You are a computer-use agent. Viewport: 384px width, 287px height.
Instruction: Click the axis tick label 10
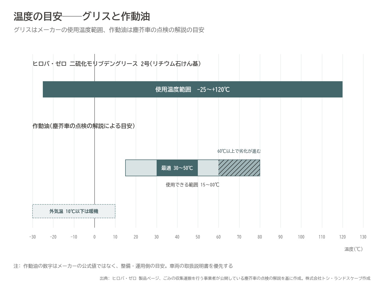(115, 237)
